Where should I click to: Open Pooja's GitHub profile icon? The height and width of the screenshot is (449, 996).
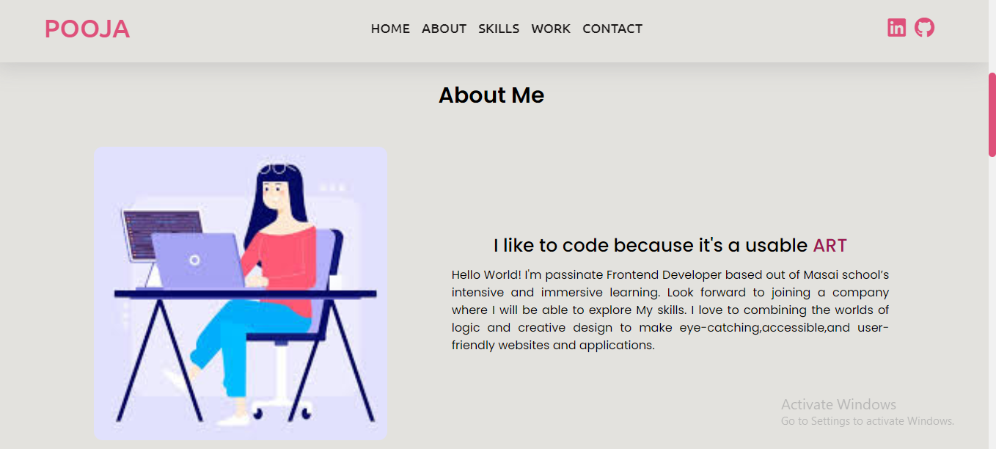coord(925,27)
